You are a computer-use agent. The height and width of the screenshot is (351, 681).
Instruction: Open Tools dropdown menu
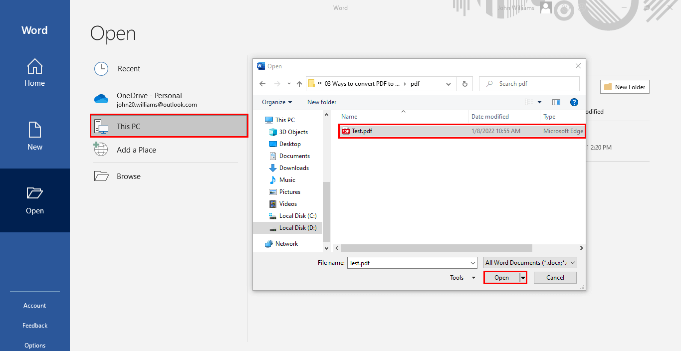tap(462, 278)
